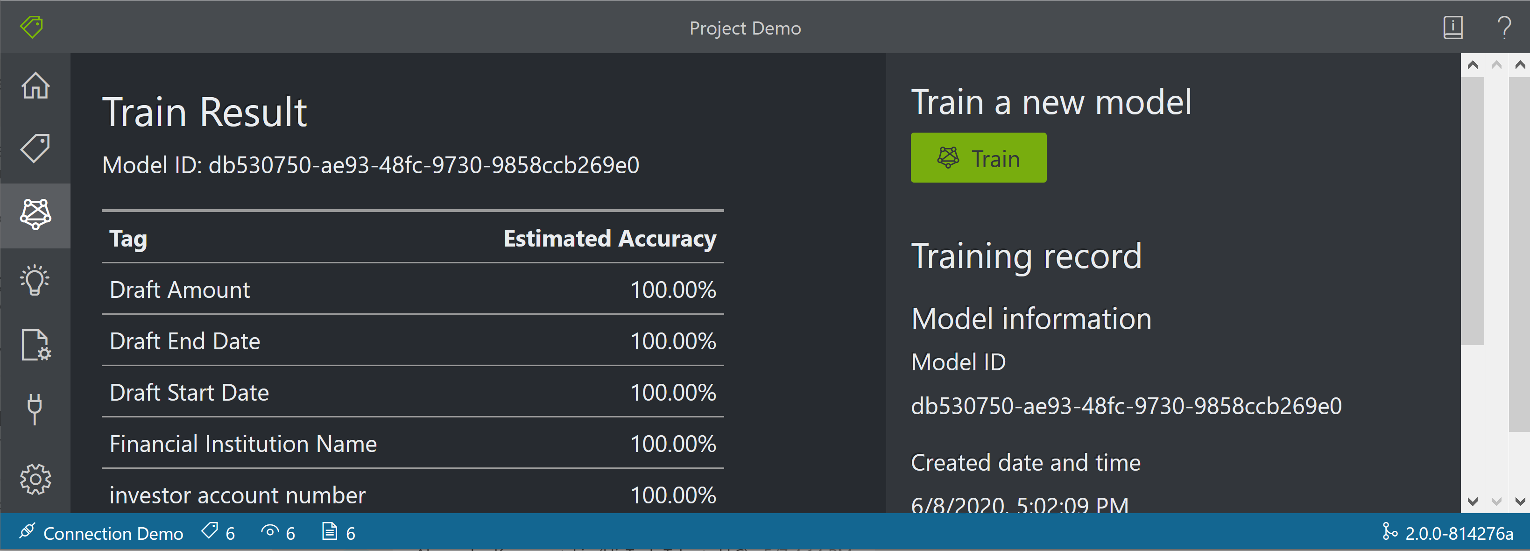Image resolution: width=1530 pixels, height=551 pixels.
Task: Select the Tag Editor icon in sidebar
Action: pyautogui.click(x=35, y=149)
